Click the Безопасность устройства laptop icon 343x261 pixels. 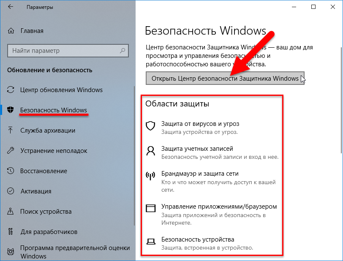pyautogui.click(x=151, y=242)
